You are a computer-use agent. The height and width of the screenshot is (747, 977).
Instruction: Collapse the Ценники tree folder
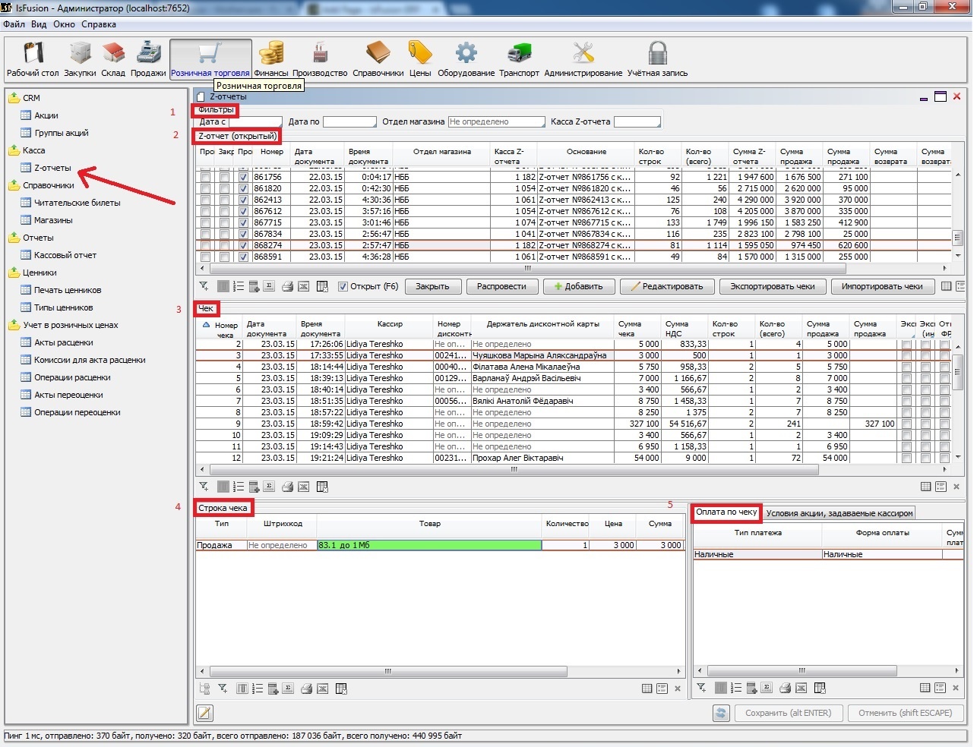click(14, 273)
